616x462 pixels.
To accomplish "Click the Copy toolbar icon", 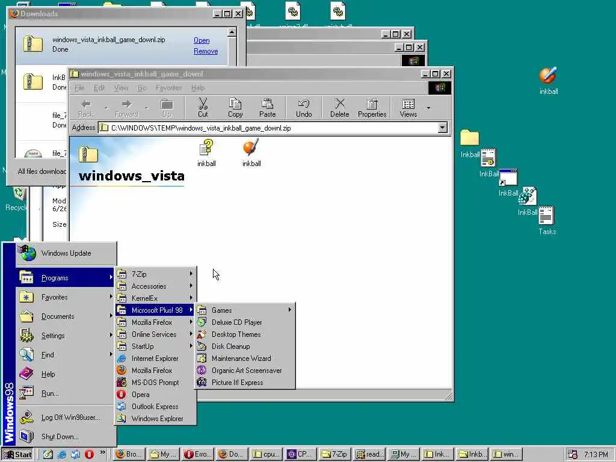I will tap(235, 108).
